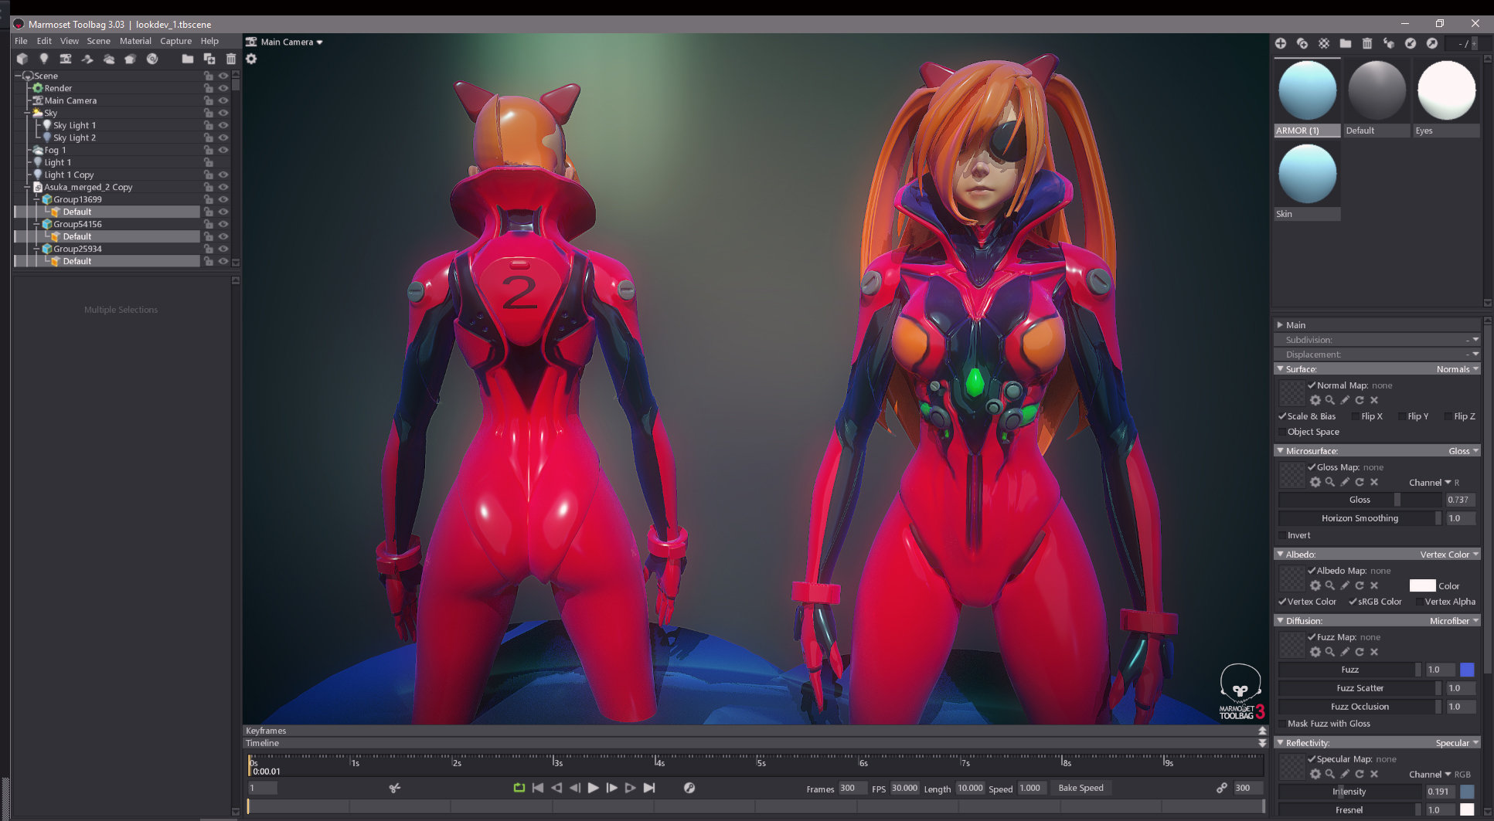The image size is (1494, 821).
Task: Open the File menu
Action: click(21, 41)
